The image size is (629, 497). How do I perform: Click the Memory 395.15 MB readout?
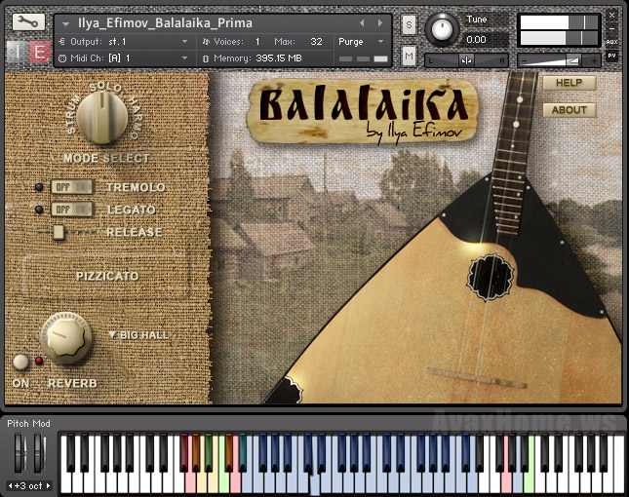point(279,58)
